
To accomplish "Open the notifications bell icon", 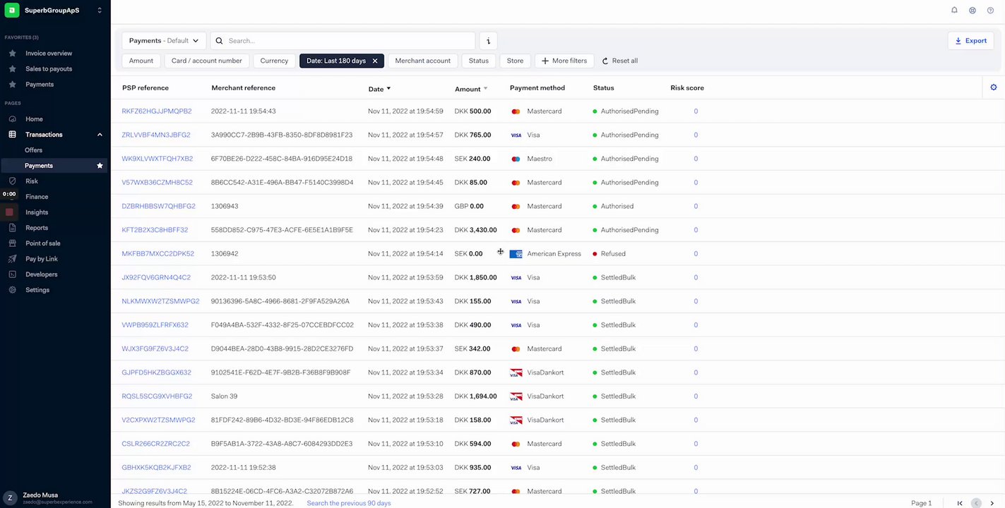I will pyautogui.click(x=955, y=11).
